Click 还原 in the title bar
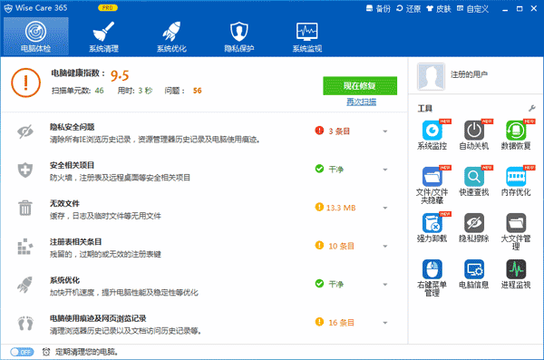Screen dimensions: 544x360 pos(408,9)
